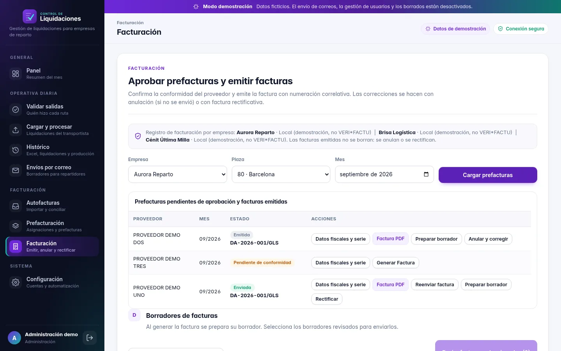The height and width of the screenshot is (351, 561).
Task: Click the Histórico clock icon
Action: click(x=16, y=150)
